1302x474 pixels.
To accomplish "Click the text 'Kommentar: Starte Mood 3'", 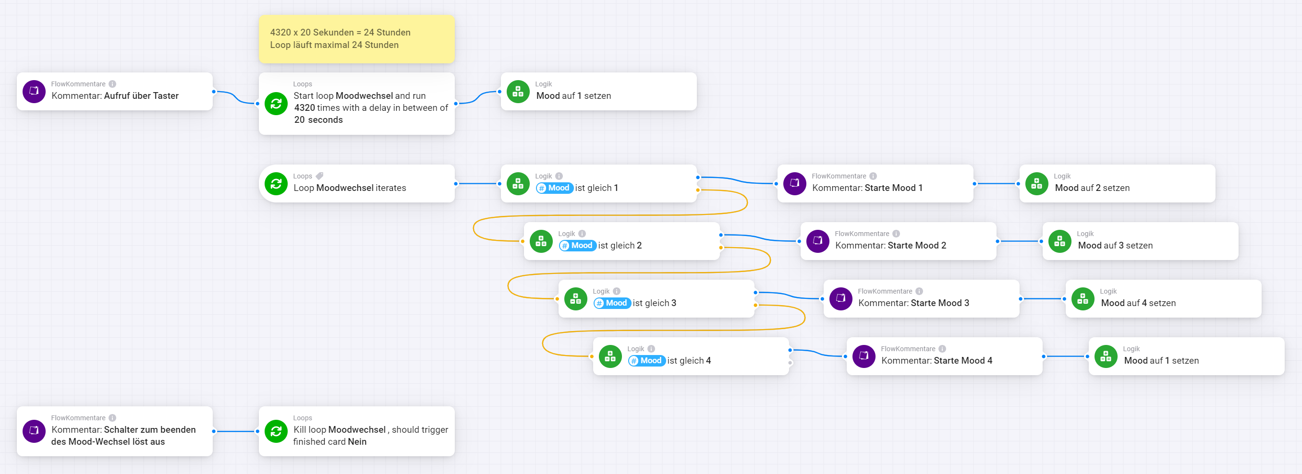I will click(914, 303).
